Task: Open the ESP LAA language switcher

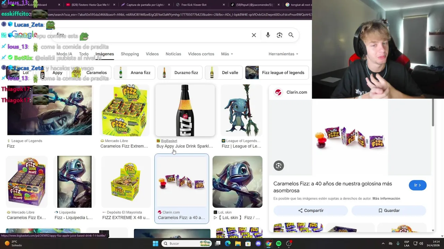Action: (x=407, y=243)
